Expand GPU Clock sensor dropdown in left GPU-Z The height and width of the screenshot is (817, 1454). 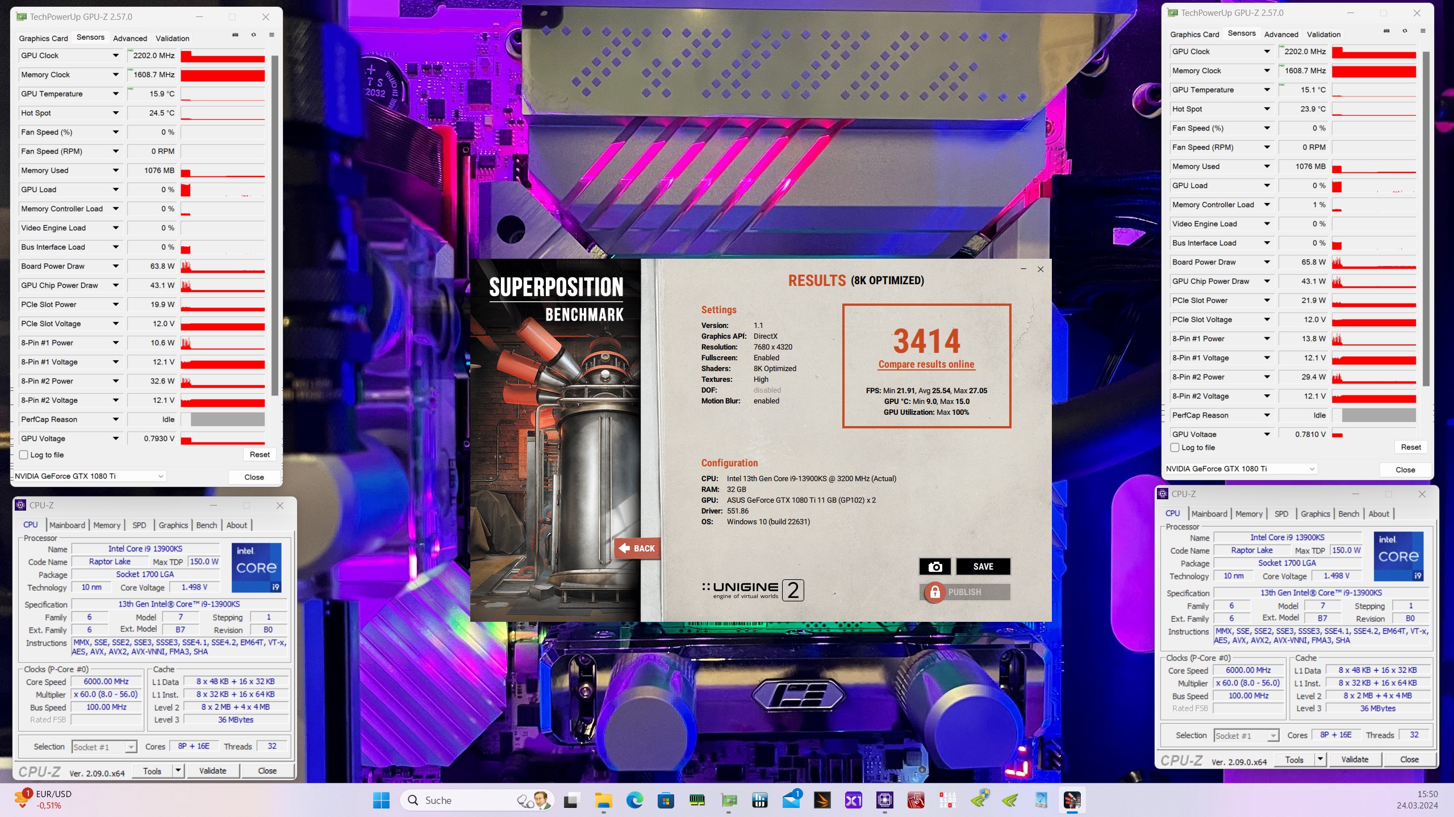click(x=116, y=56)
